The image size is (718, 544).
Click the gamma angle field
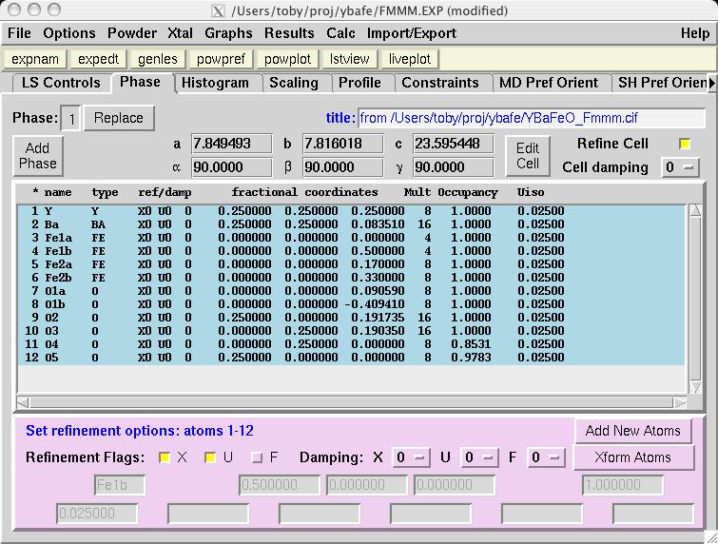[454, 167]
